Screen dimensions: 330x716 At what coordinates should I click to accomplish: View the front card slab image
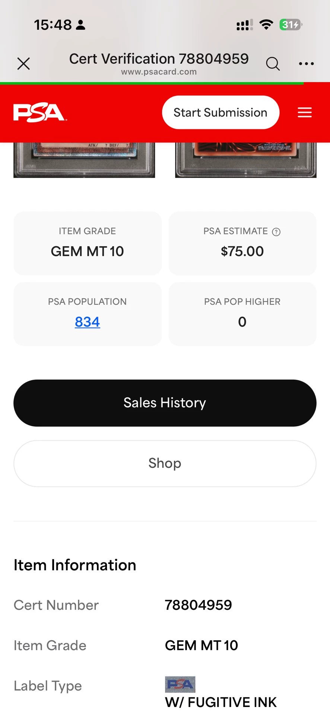(x=84, y=160)
